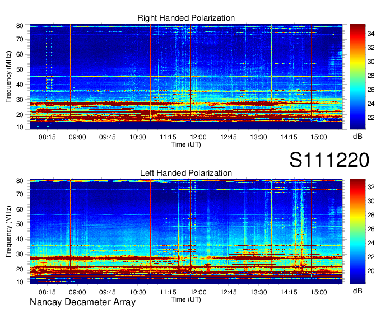
Task: Click the "30" frequency tick of Right Handed plot
Action: pos(20,100)
